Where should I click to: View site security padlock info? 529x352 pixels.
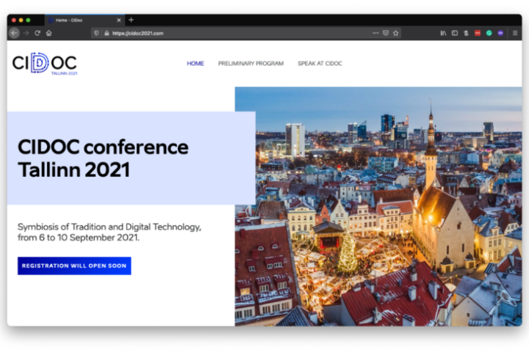click(107, 33)
